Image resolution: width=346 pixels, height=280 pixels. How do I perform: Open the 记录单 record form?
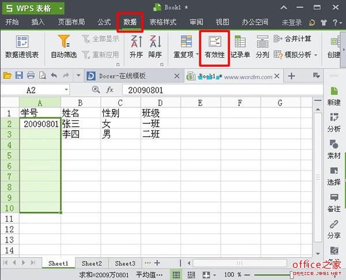point(240,47)
